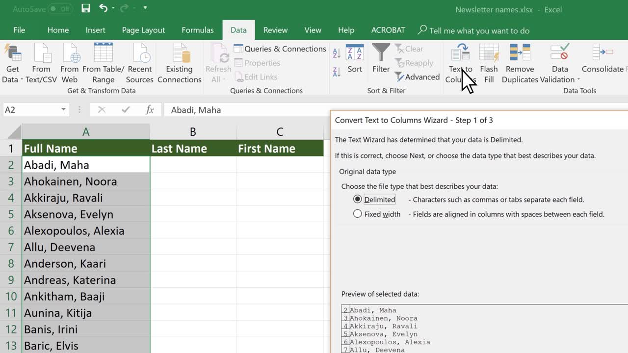Select the Fixed width radio button
Screen dimensions: 628x353
pos(358,214)
